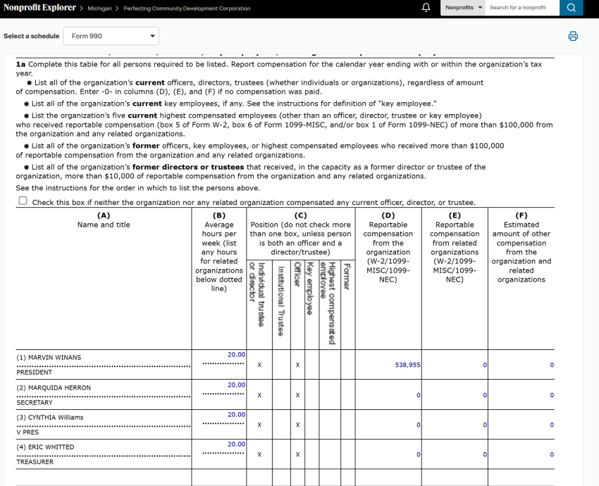599x486 pixels.
Task: Click the 538,955 compensation value
Action: 407,365
